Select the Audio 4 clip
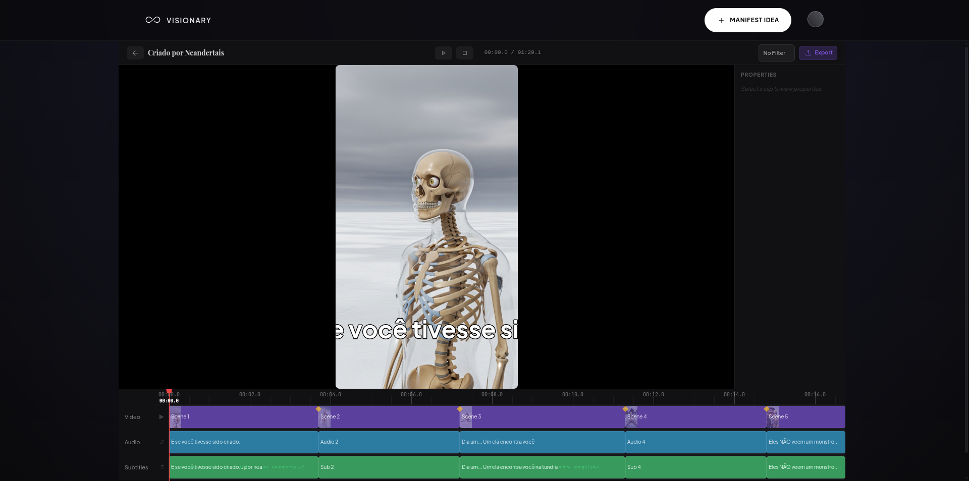The width and height of the screenshot is (969, 481). click(x=695, y=442)
